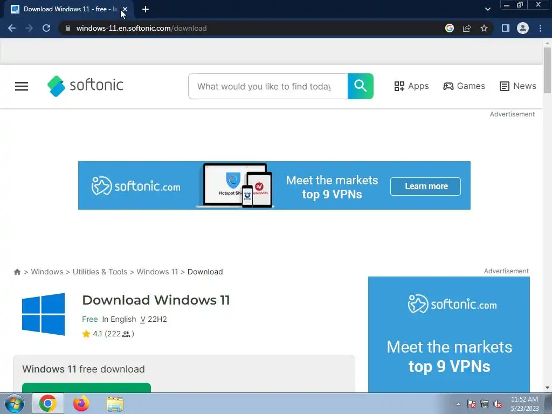The width and height of the screenshot is (552, 414).
Task: Click Learn more on VPN banner
Action: coord(426,186)
